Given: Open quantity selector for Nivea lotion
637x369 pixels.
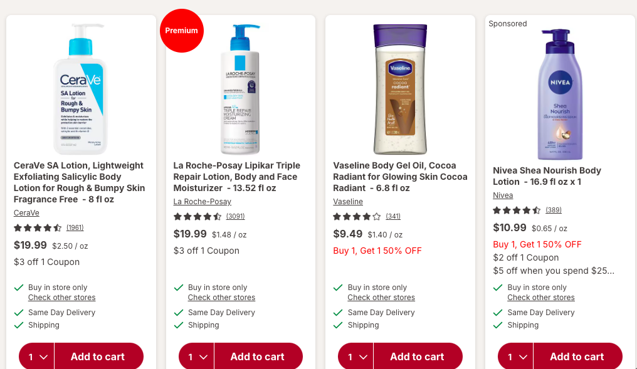Looking at the screenshot, I should (x=516, y=356).
